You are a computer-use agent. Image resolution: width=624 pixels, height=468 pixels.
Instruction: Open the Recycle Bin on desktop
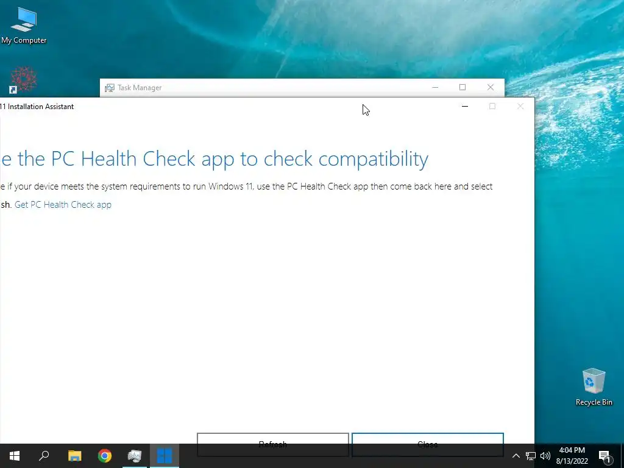point(594,387)
